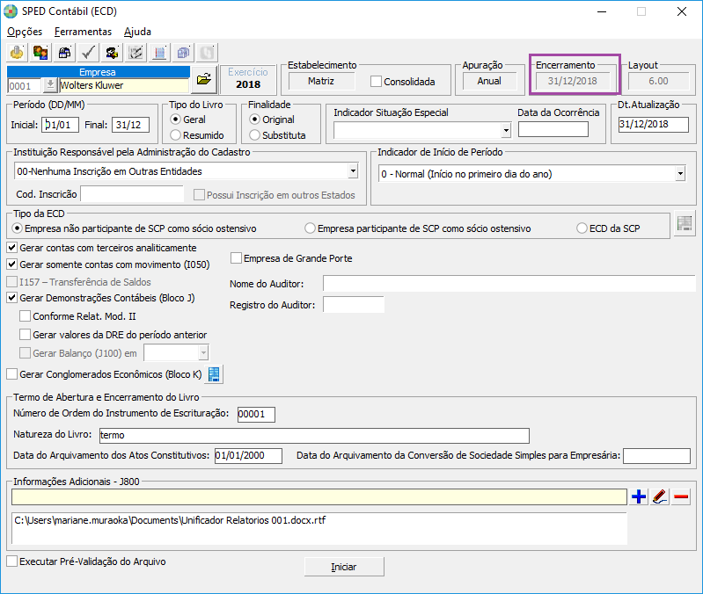Add J800 info with blue plus icon
Image resolution: width=703 pixels, height=594 pixels.
639,496
